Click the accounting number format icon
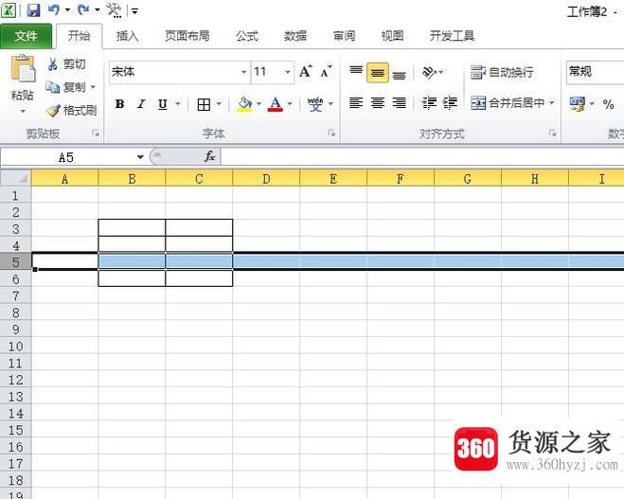 (577, 104)
